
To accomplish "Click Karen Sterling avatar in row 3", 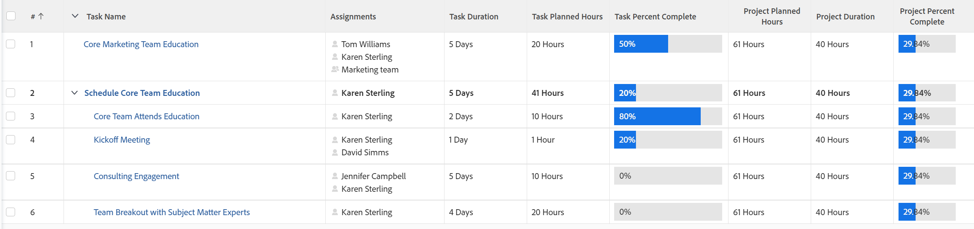I will tap(335, 116).
